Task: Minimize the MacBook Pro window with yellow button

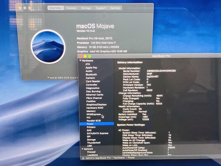Action: point(85,56)
